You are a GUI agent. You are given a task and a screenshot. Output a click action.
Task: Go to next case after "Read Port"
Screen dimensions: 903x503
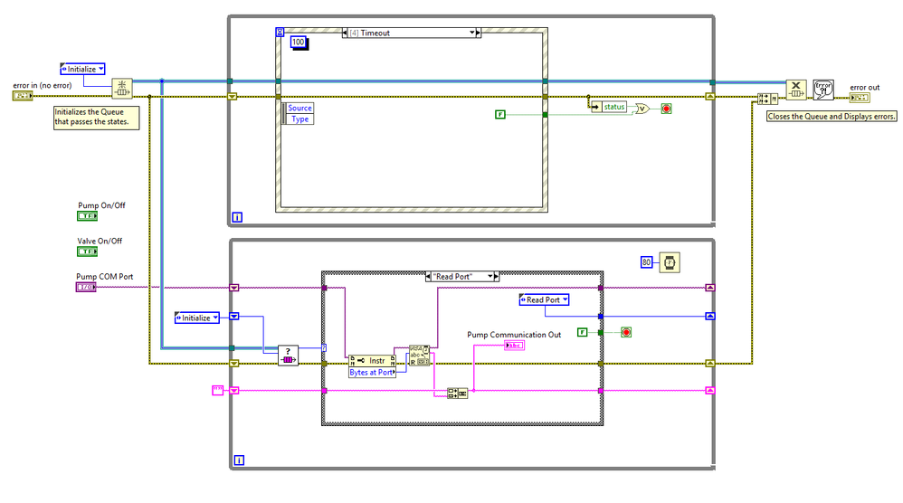497,277
